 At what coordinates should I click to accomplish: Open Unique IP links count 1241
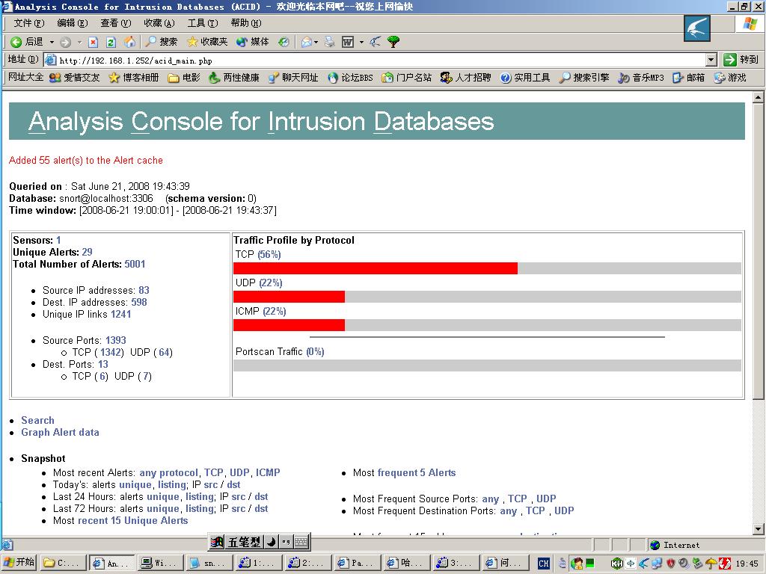(120, 315)
